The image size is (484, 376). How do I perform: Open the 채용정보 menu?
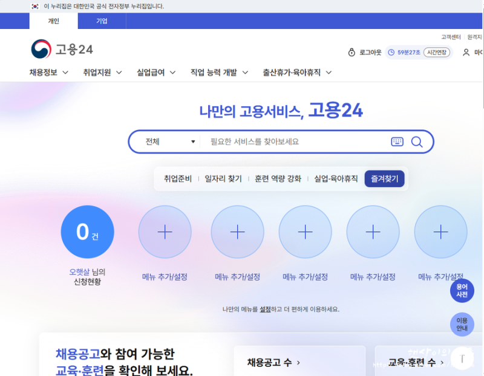pos(43,73)
